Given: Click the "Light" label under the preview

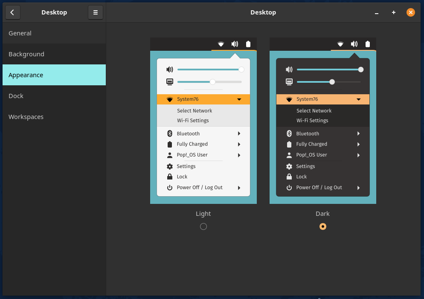Looking at the screenshot, I should [203, 214].
